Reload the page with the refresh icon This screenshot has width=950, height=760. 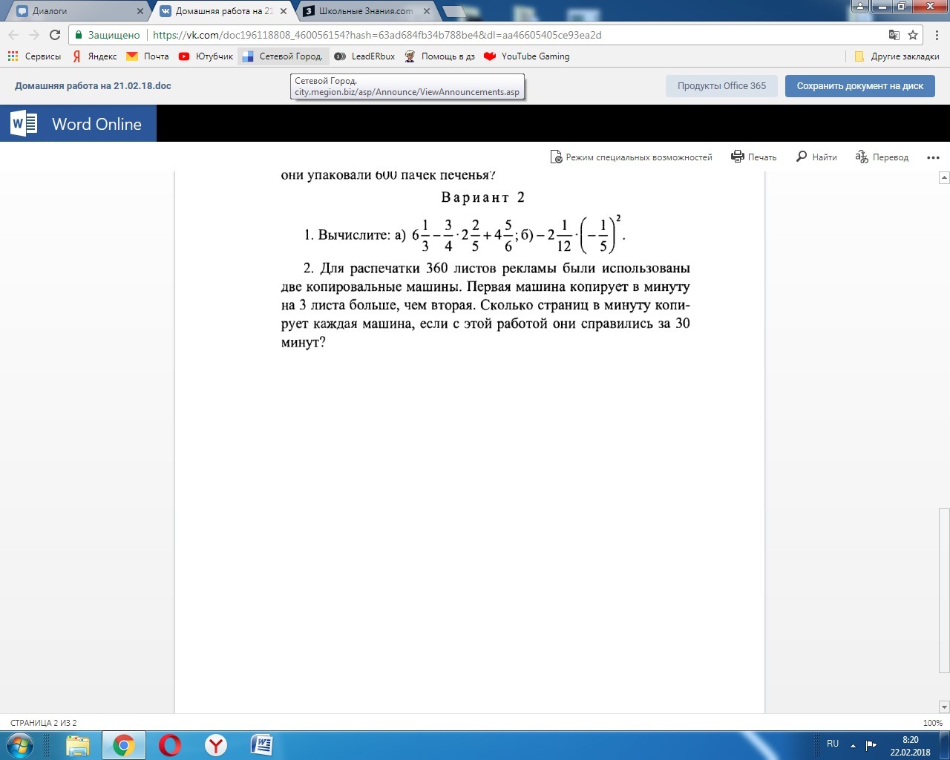(x=55, y=35)
